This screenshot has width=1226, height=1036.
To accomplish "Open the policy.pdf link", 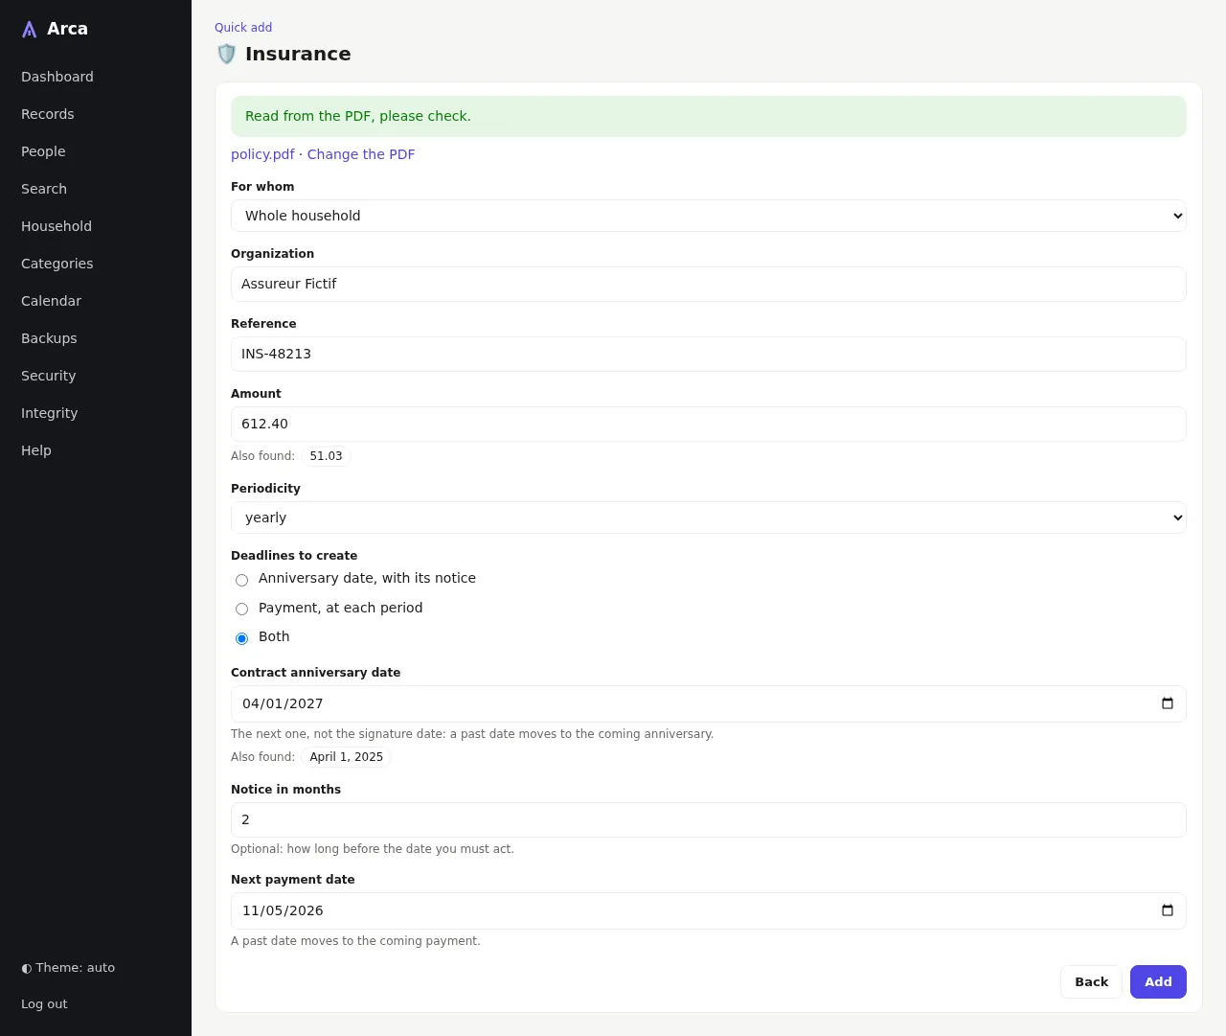I will click(262, 154).
